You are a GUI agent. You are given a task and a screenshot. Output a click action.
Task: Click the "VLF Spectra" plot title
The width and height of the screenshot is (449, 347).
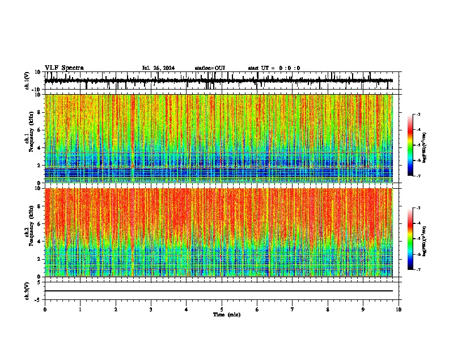coord(64,68)
